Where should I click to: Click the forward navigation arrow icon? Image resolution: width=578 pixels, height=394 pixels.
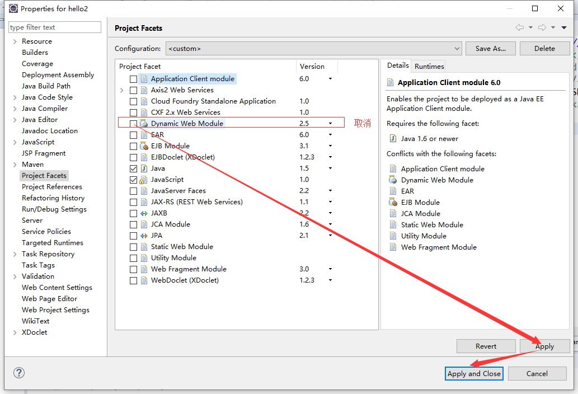click(542, 27)
